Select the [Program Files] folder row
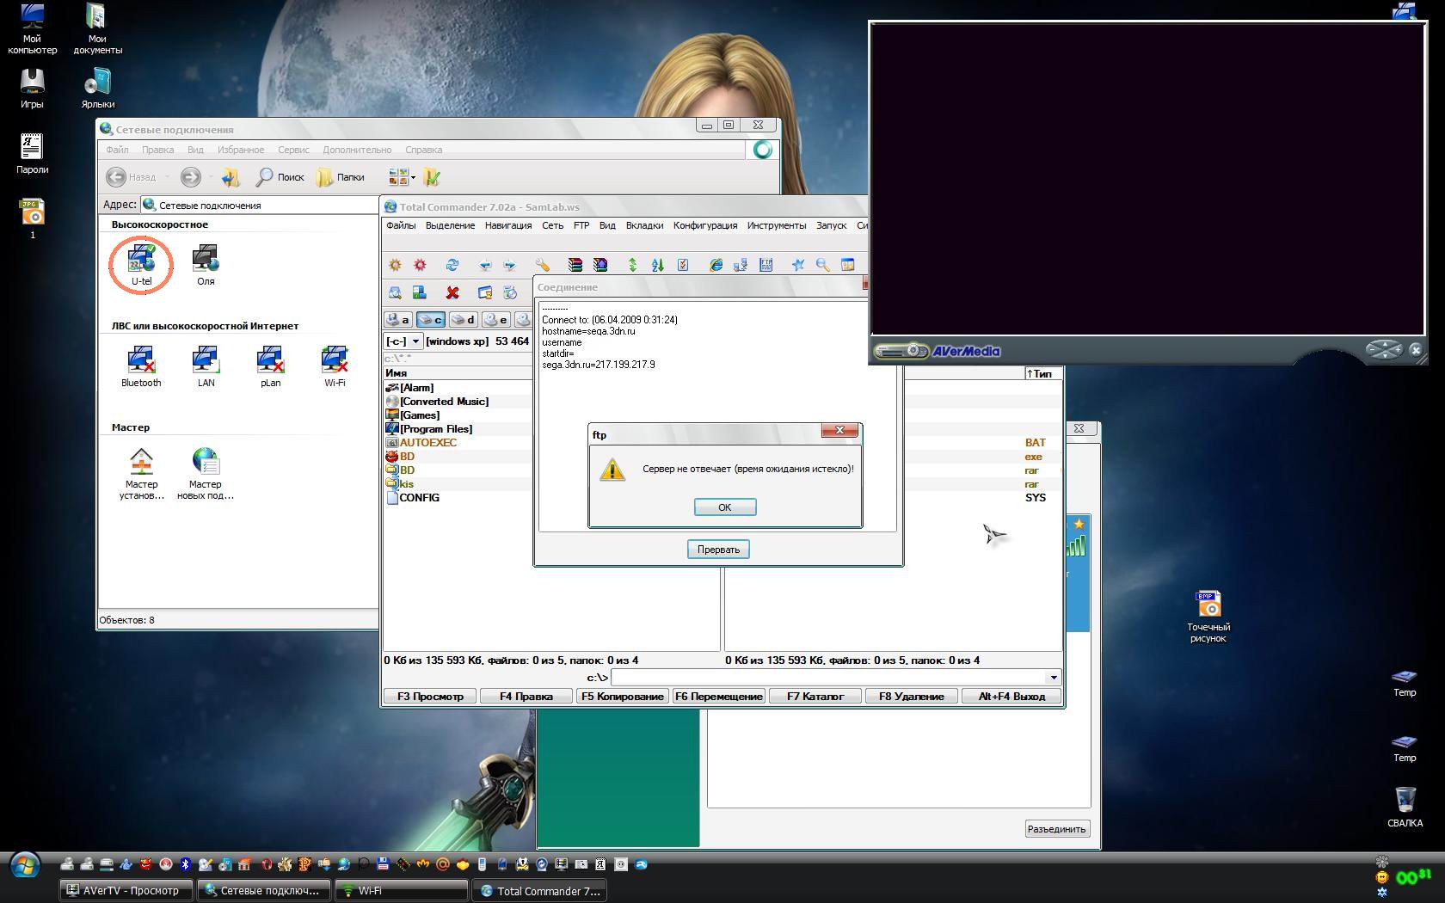Screen dimensions: 1445x903 (458, 429)
